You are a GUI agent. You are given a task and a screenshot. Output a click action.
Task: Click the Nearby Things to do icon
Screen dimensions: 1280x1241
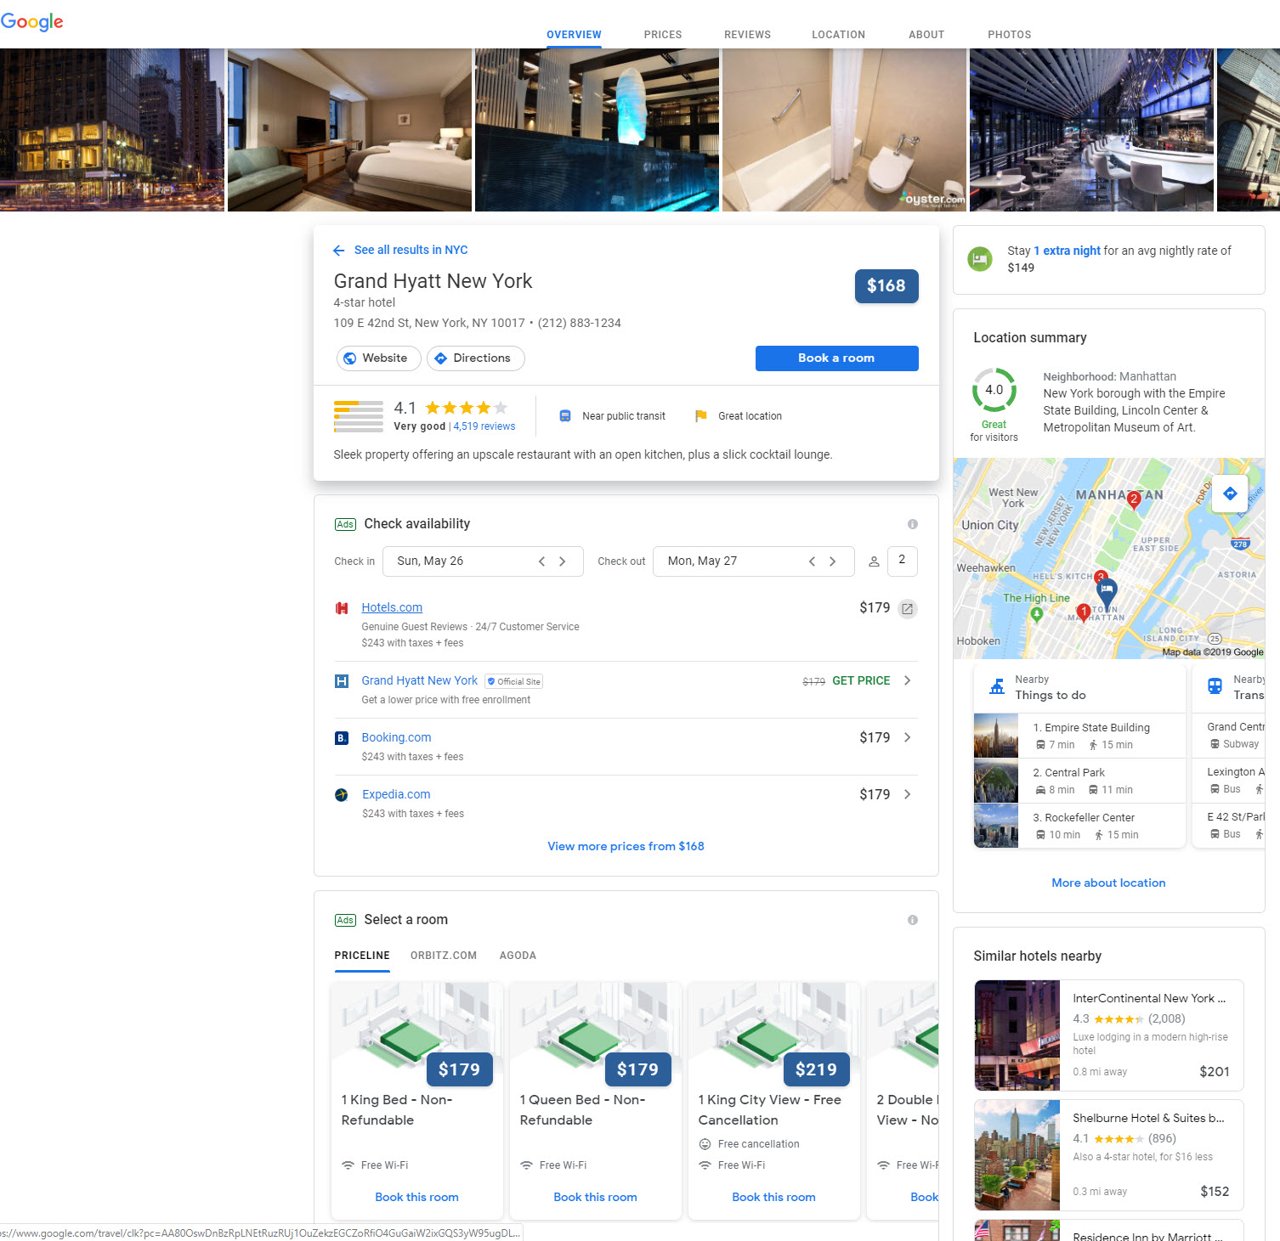[997, 687]
